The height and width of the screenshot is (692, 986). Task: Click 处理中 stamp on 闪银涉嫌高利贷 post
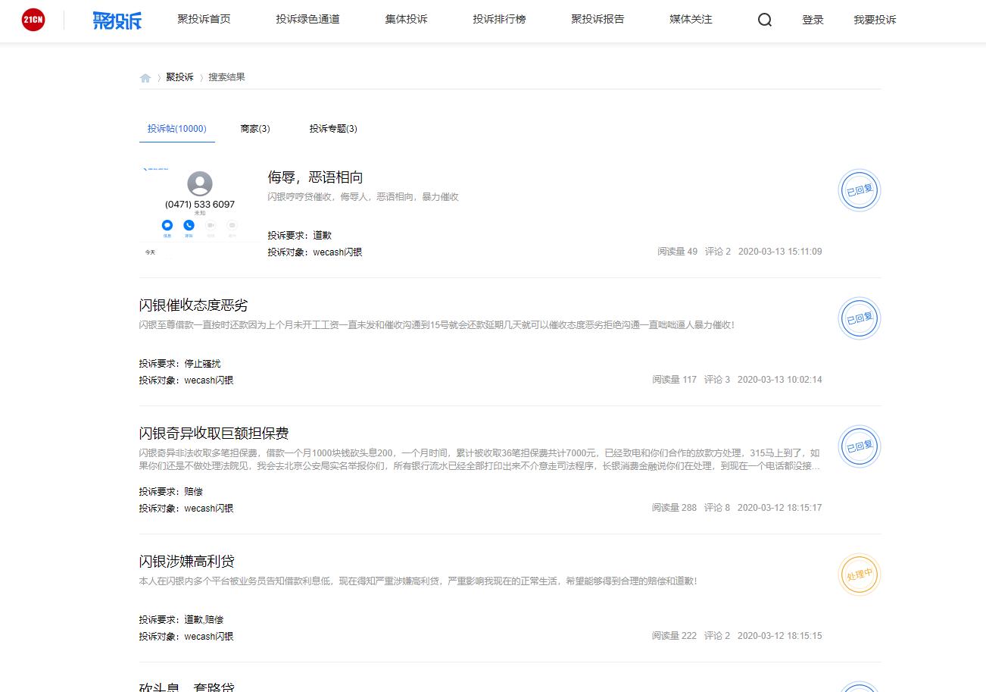860,575
